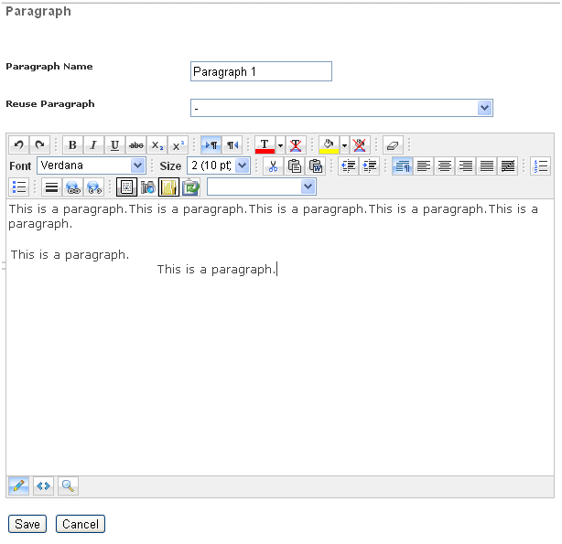Open the Size dropdown showing 2 (10 pt)
Image resolution: width=562 pixels, height=544 pixels.
click(x=218, y=165)
